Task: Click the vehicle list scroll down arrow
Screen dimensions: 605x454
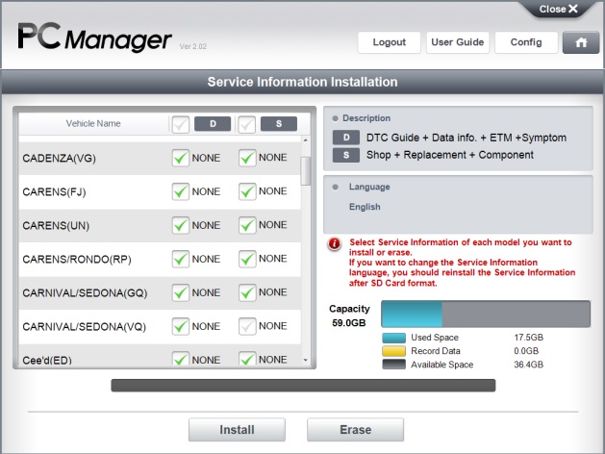Action: click(305, 360)
